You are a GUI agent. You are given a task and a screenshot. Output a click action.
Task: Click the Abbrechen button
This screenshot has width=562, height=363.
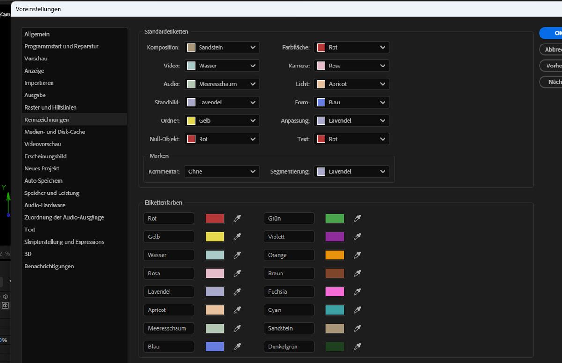coord(551,49)
